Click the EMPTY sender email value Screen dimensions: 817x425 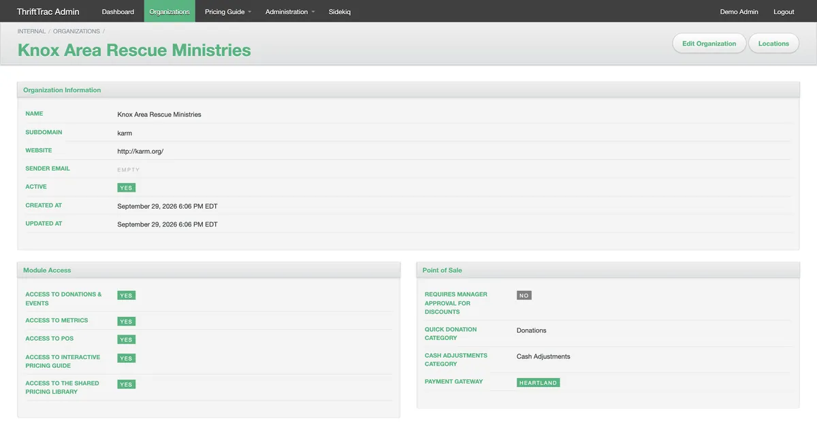click(129, 169)
